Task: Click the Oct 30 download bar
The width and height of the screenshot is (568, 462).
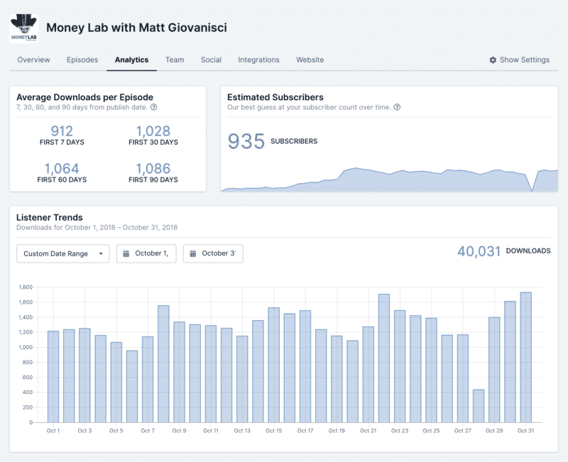Action: pyautogui.click(x=510, y=362)
